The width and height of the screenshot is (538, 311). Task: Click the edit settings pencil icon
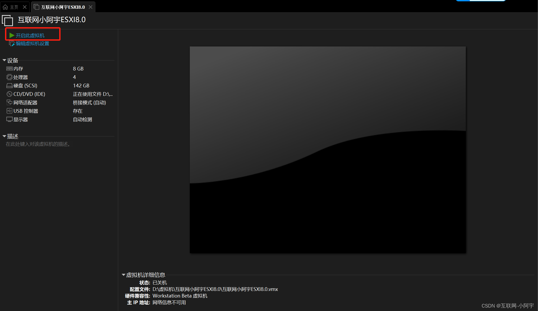12,43
